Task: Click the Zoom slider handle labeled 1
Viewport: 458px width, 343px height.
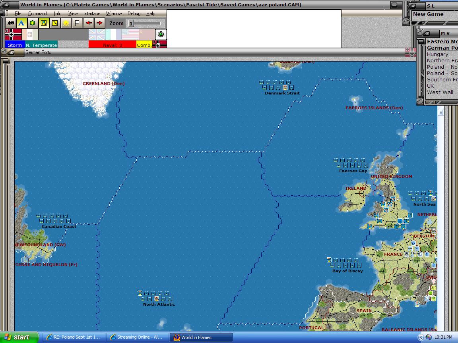Action: 131,24
